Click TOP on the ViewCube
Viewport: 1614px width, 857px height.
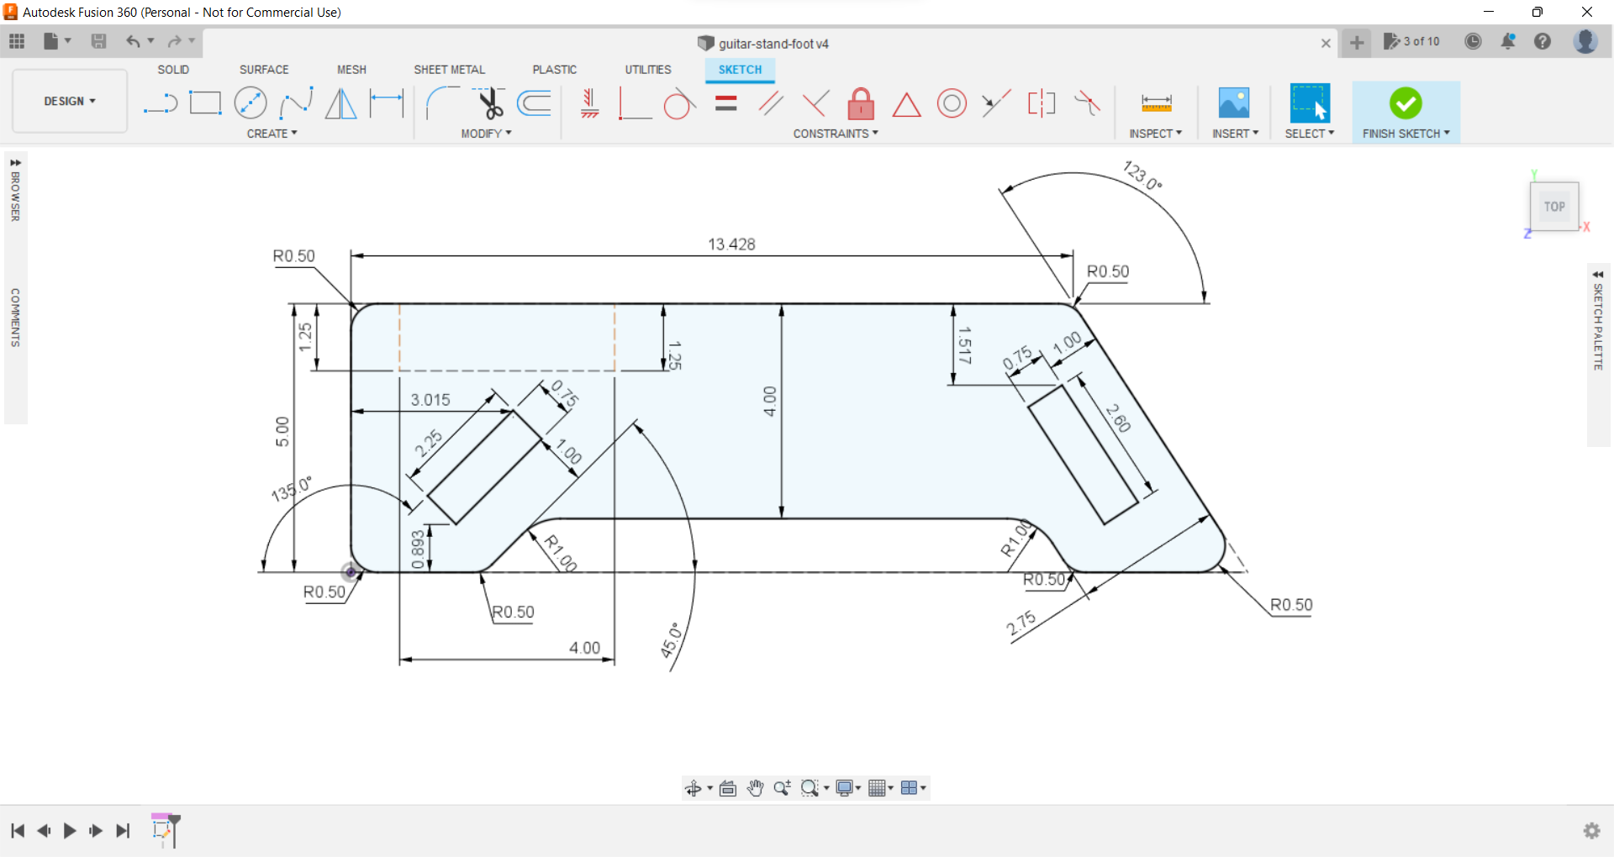pos(1554,206)
